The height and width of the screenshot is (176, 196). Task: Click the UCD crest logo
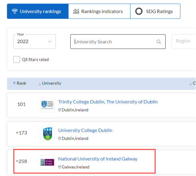[48, 134]
